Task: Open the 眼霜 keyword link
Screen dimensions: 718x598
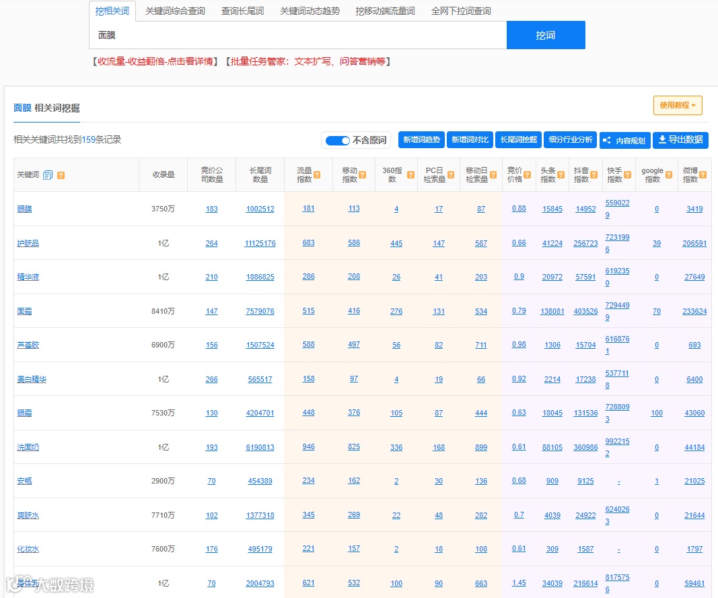Action: click(x=24, y=413)
